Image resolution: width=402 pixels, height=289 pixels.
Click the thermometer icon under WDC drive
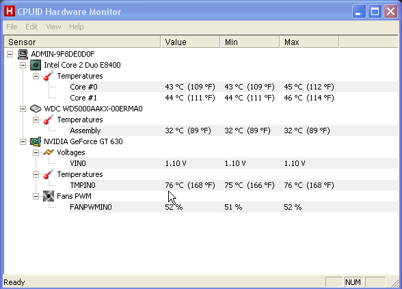pos(49,120)
